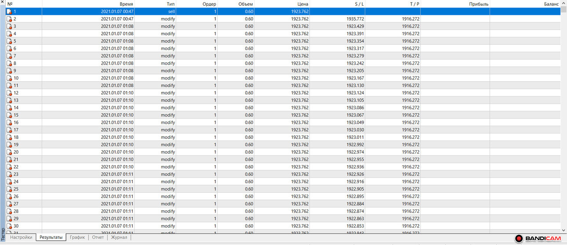Click the scrollbar down arrow

[564, 230]
